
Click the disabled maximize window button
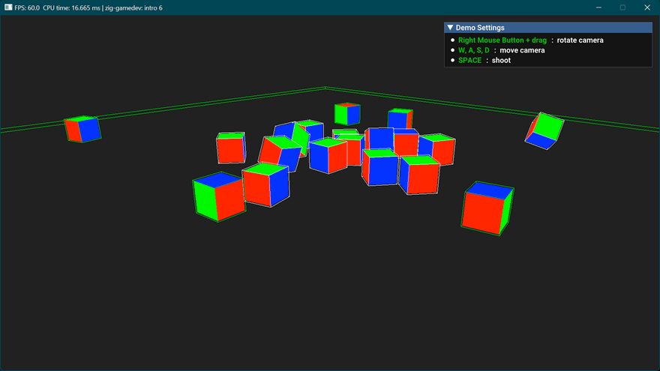(622, 7)
